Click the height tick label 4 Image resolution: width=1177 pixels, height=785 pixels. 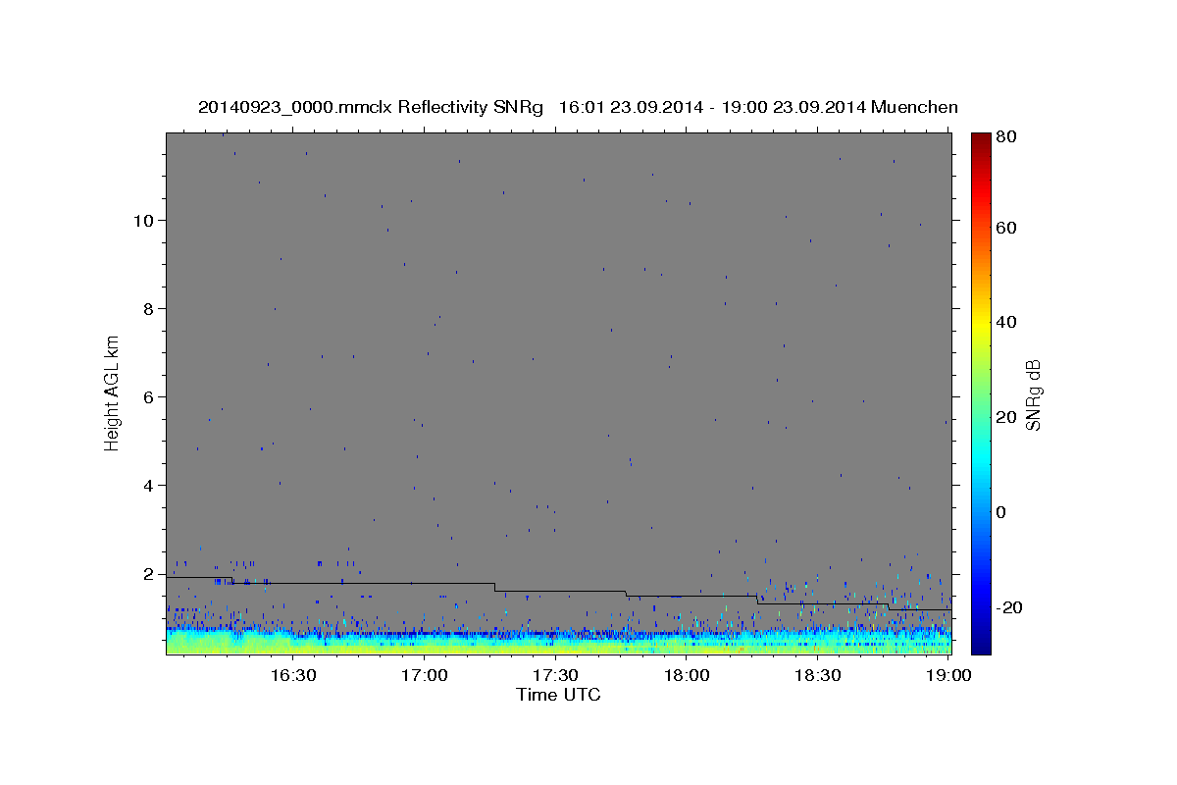point(149,486)
